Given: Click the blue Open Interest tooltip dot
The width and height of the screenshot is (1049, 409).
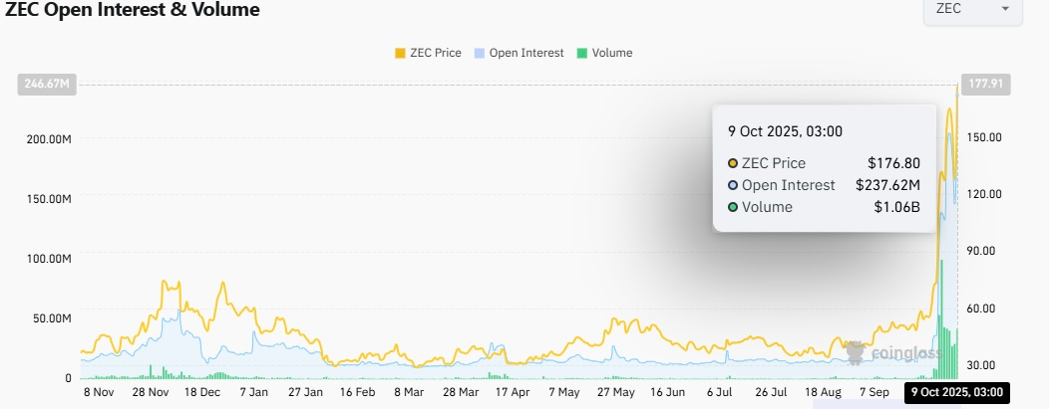Looking at the screenshot, I should pos(733,185).
